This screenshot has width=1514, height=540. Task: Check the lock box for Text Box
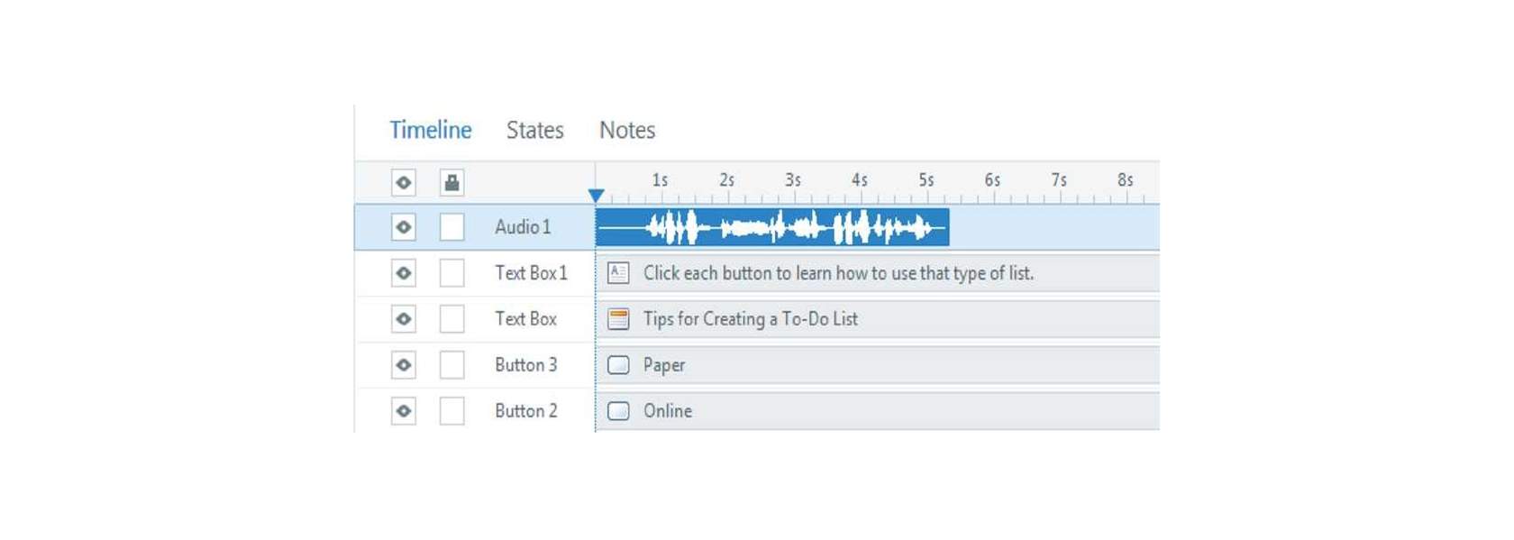click(452, 319)
